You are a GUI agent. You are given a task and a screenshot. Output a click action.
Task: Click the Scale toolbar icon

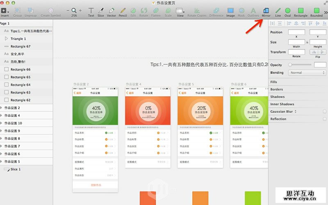tap(168, 11)
